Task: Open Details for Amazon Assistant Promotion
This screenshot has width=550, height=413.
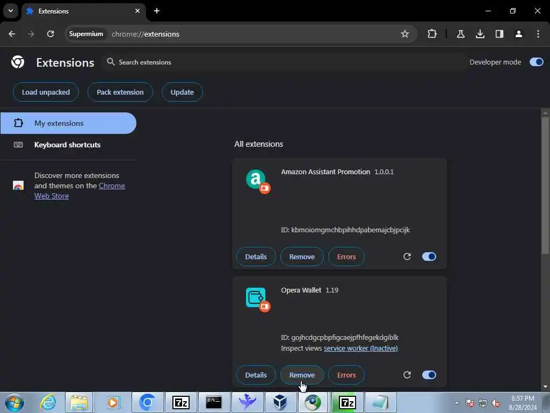Action: [256, 257]
